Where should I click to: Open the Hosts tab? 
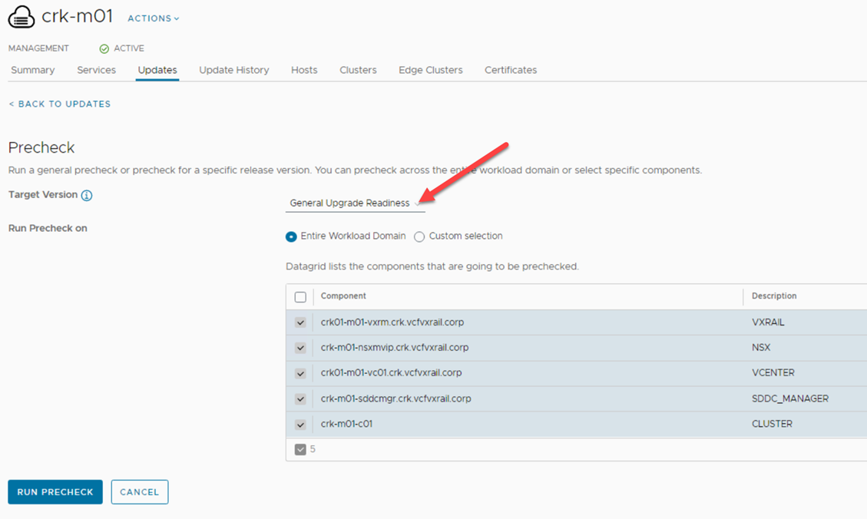tap(304, 70)
